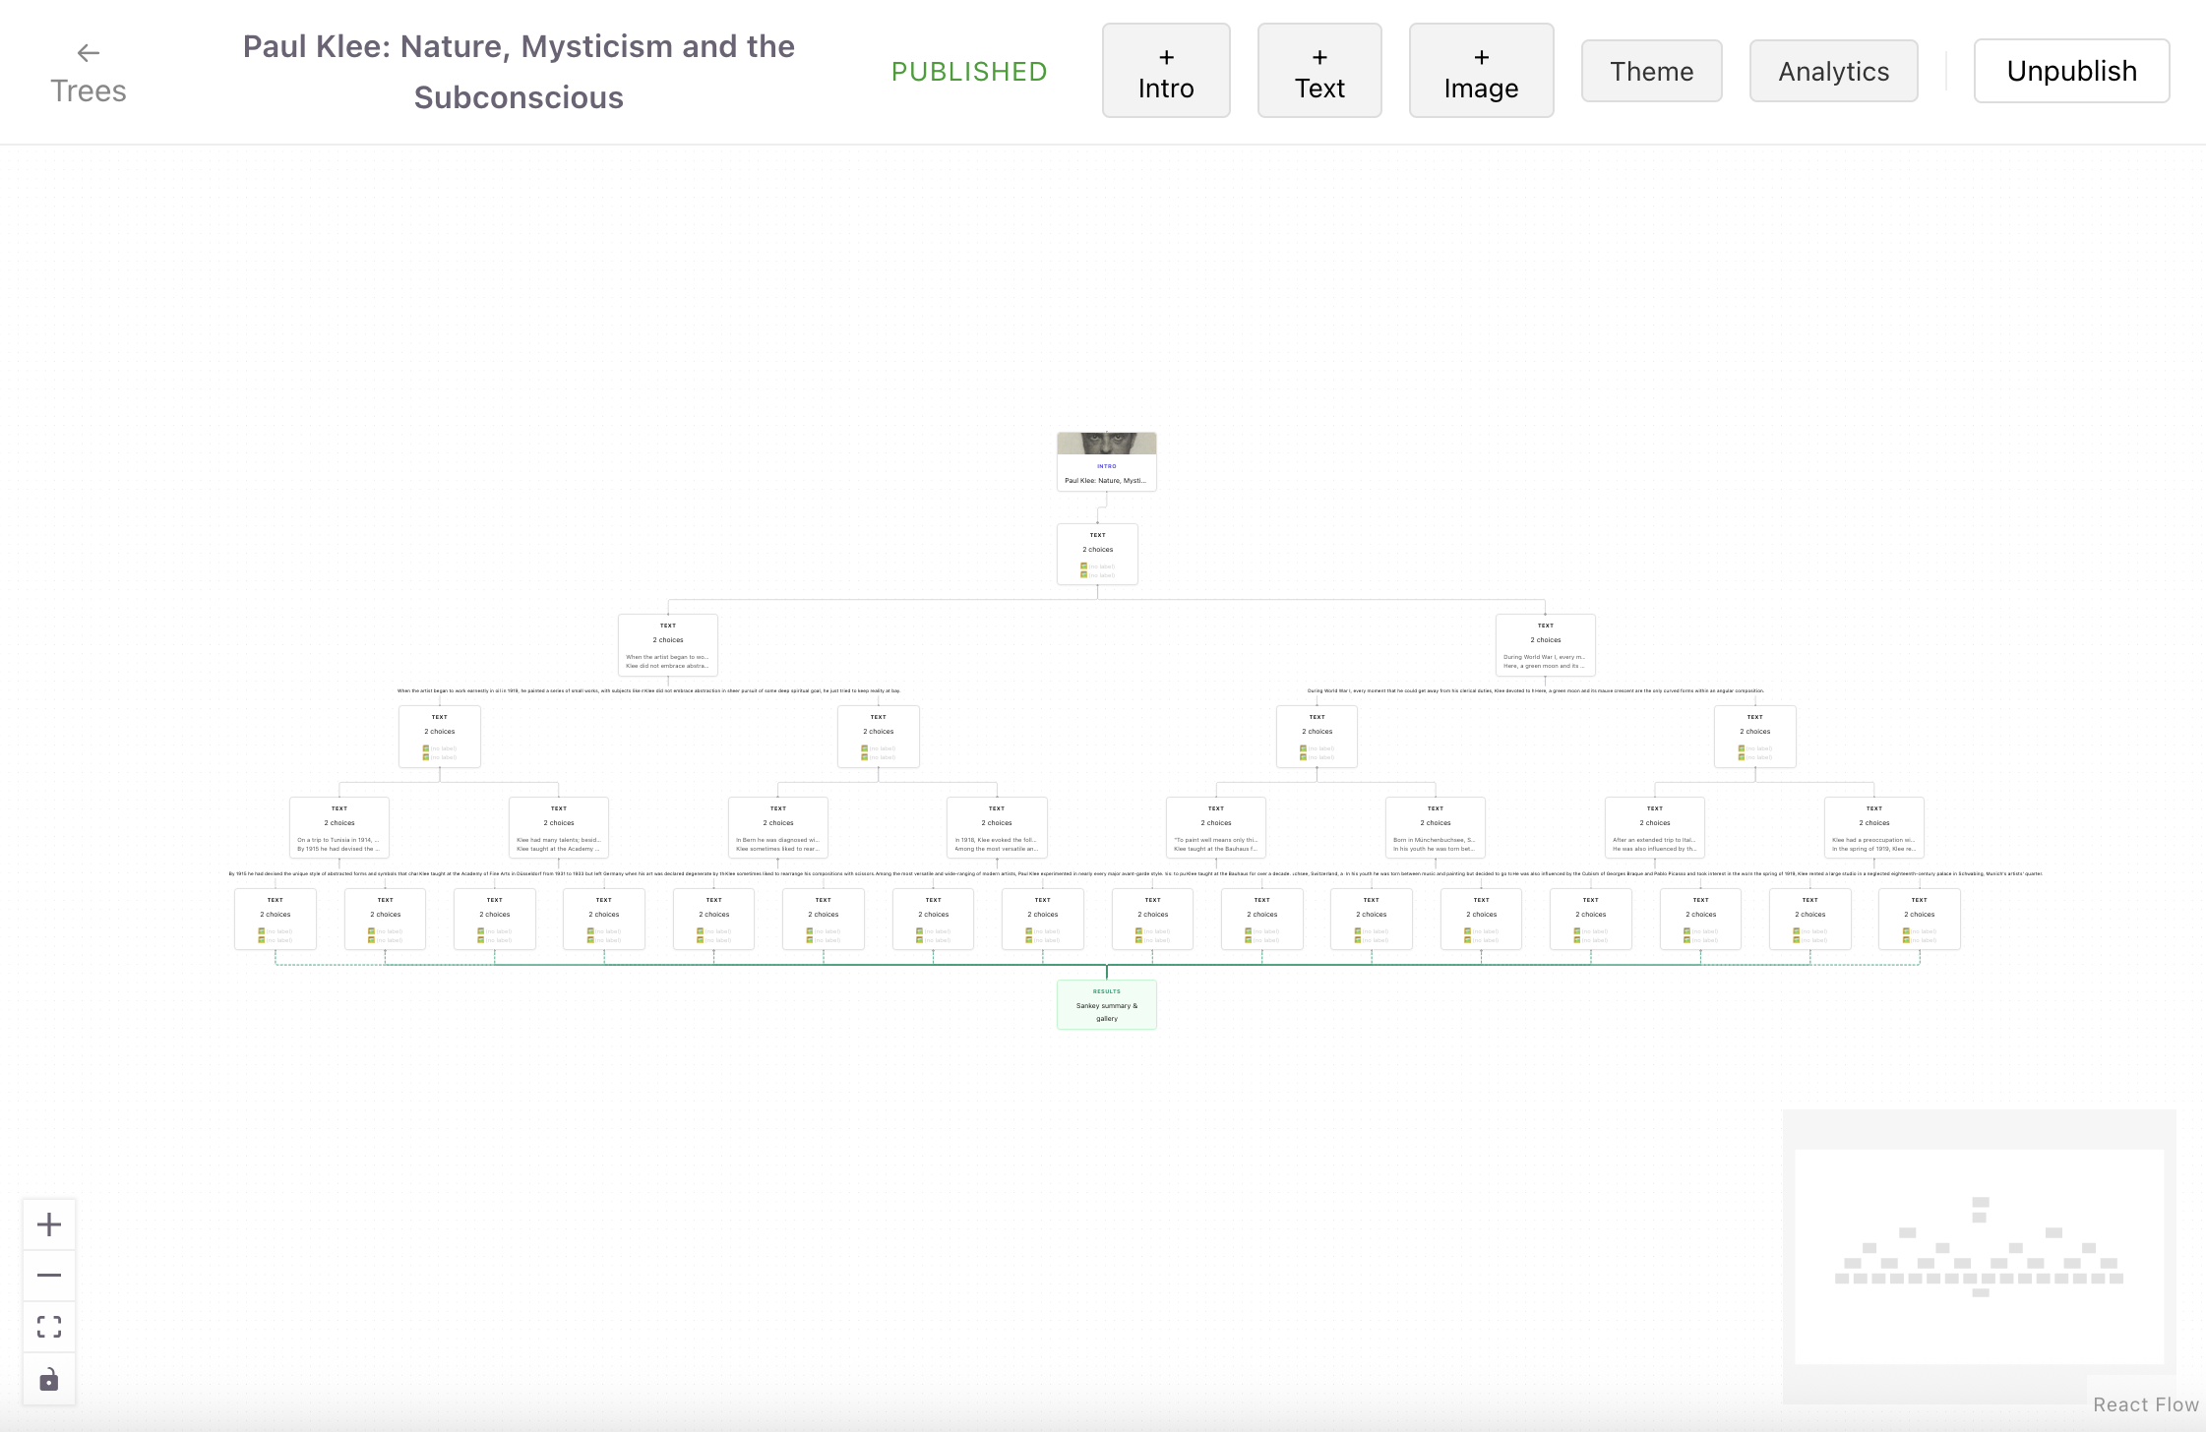Click a (no label) choice thumbnail icon
This screenshot has height=1432, width=2206.
point(1082,566)
